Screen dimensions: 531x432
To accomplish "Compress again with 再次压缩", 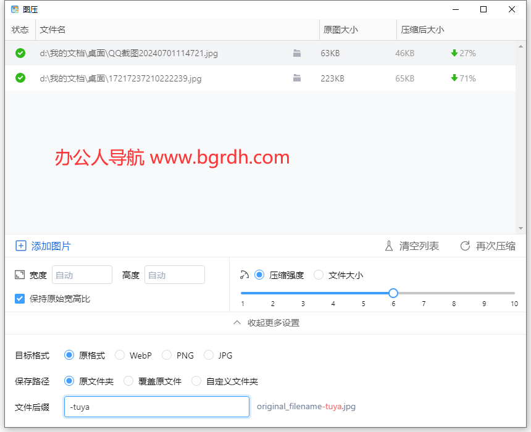I will [488, 246].
